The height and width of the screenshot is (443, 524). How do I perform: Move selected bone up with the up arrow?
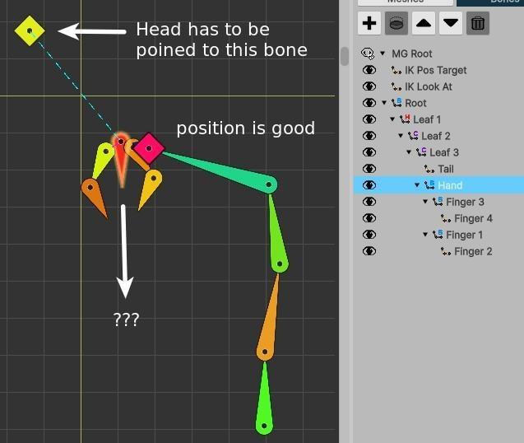pyautogui.click(x=423, y=23)
